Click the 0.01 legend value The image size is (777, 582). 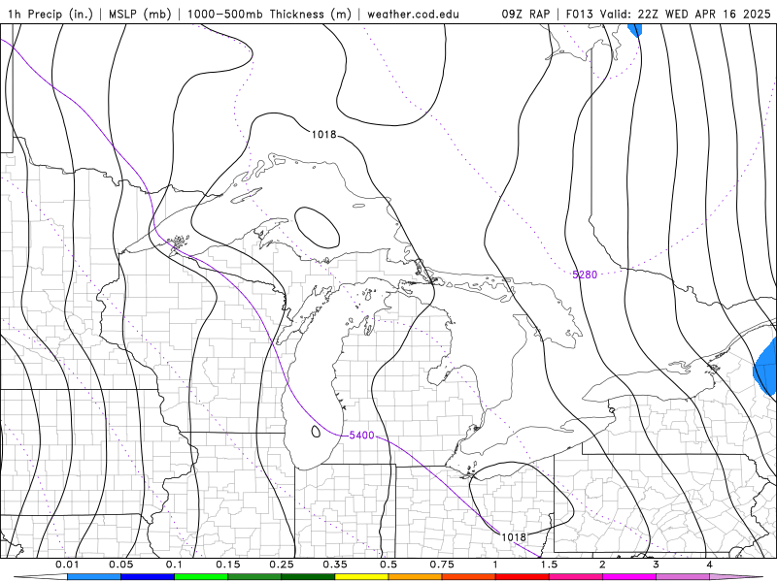[67, 565]
